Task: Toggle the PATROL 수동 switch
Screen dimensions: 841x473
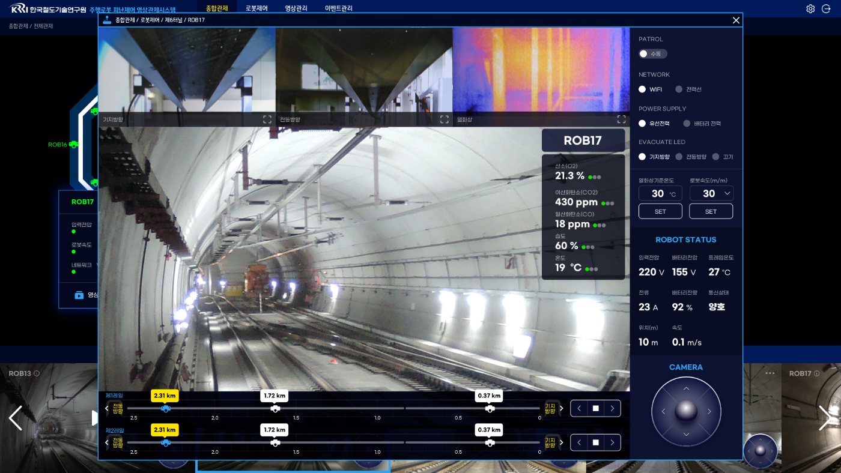Action: (x=653, y=54)
